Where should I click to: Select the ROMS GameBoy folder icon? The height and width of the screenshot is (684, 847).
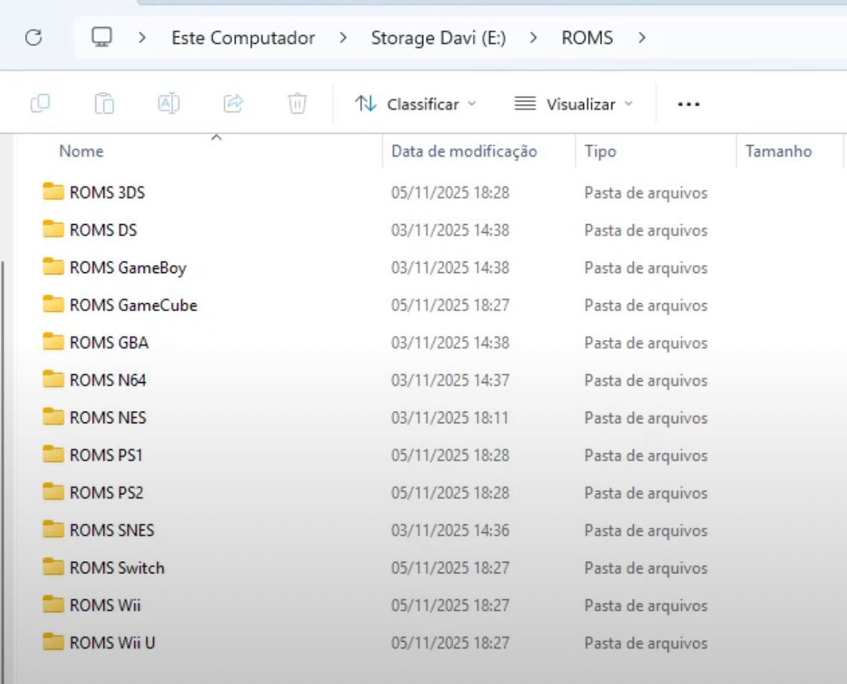[x=53, y=267]
